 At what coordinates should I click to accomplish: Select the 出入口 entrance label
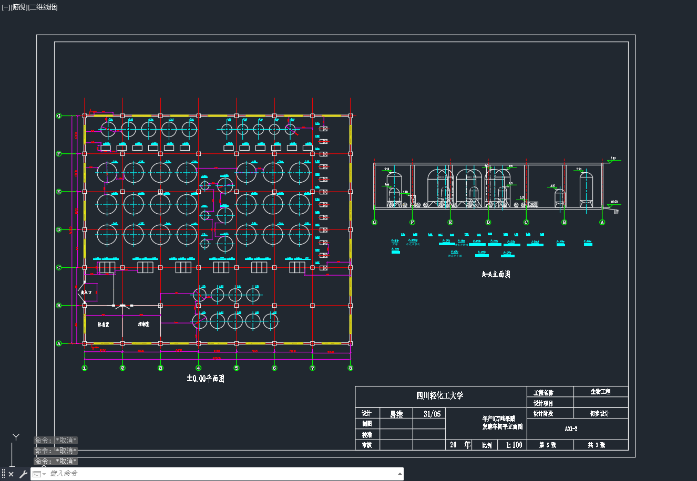[x=86, y=292]
